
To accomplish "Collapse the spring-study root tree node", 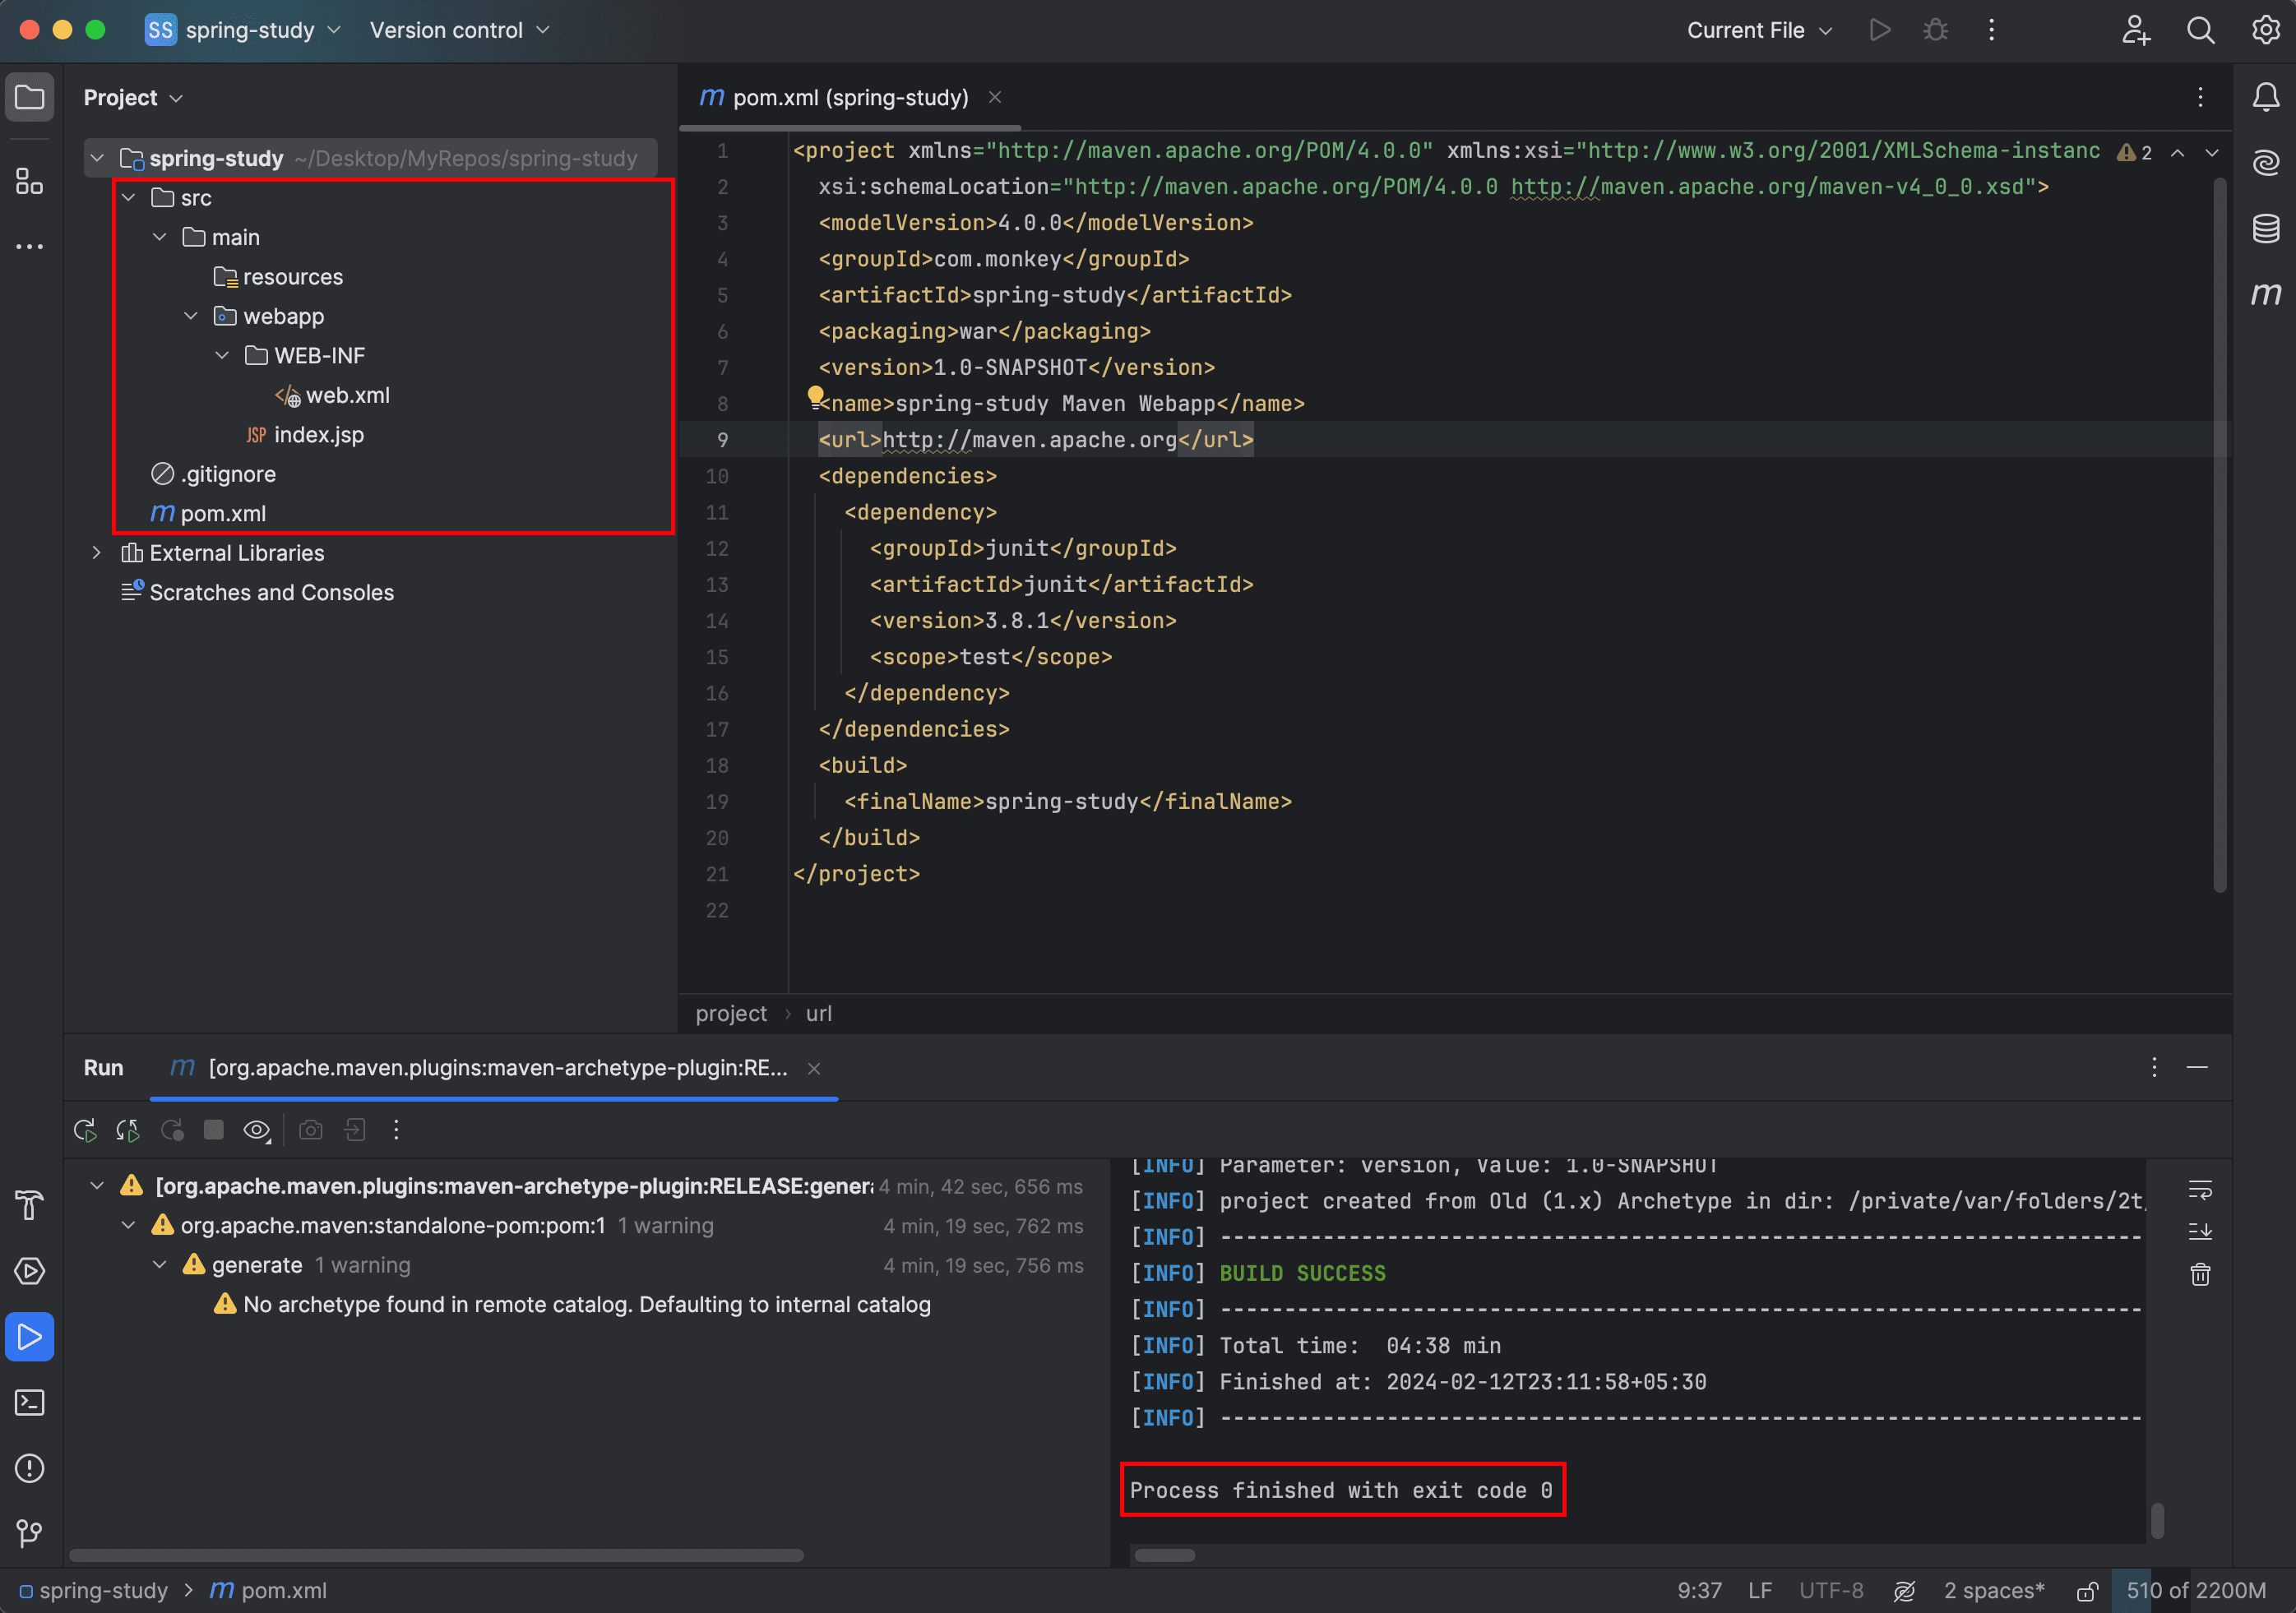I will pyautogui.click(x=97, y=158).
